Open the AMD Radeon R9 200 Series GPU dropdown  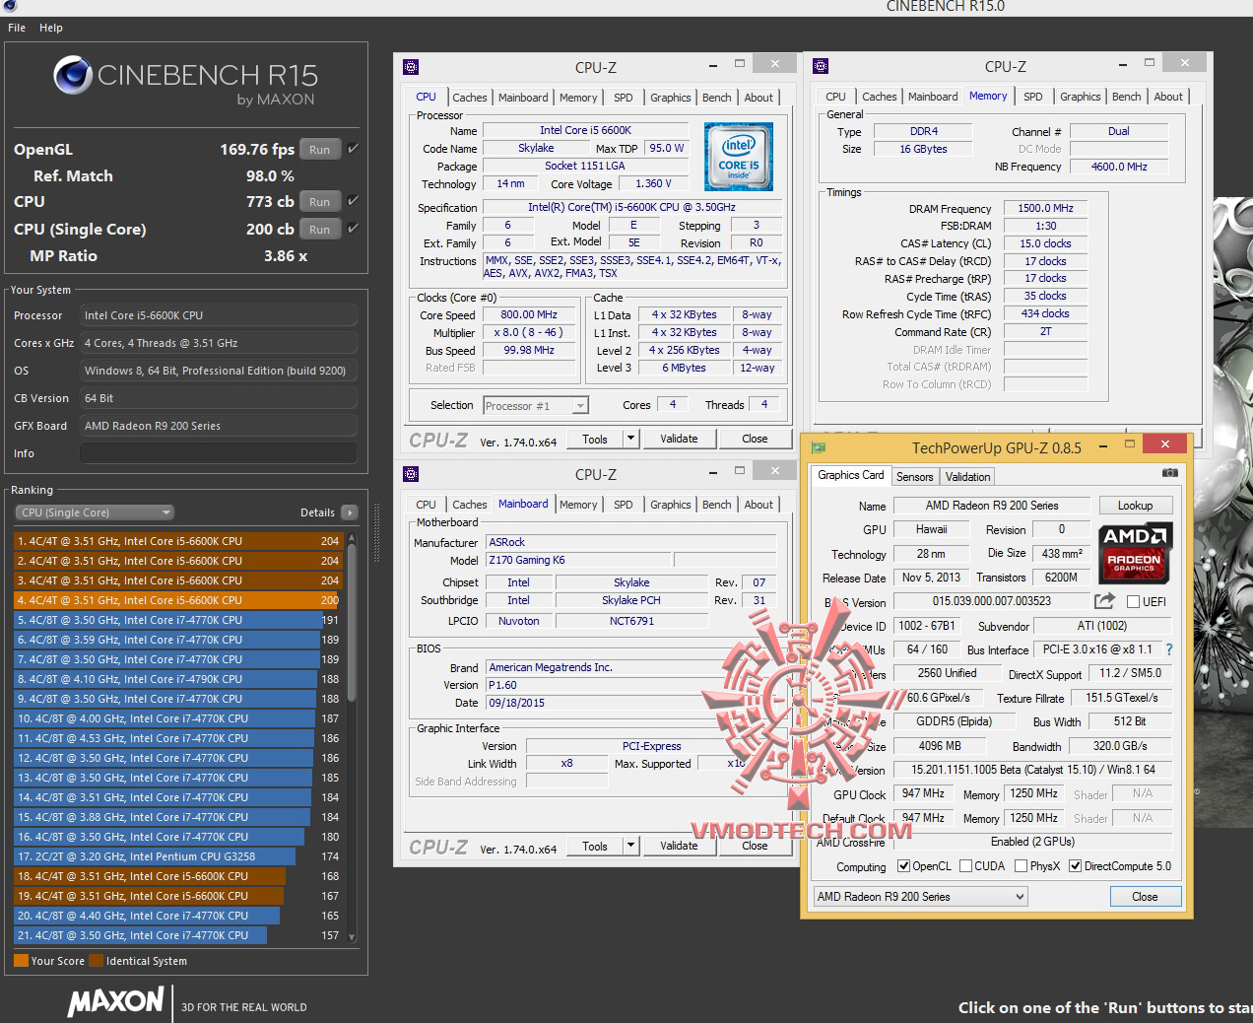point(920,897)
